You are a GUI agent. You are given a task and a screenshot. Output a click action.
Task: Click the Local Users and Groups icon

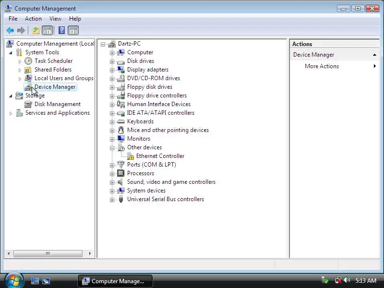point(28,78)
